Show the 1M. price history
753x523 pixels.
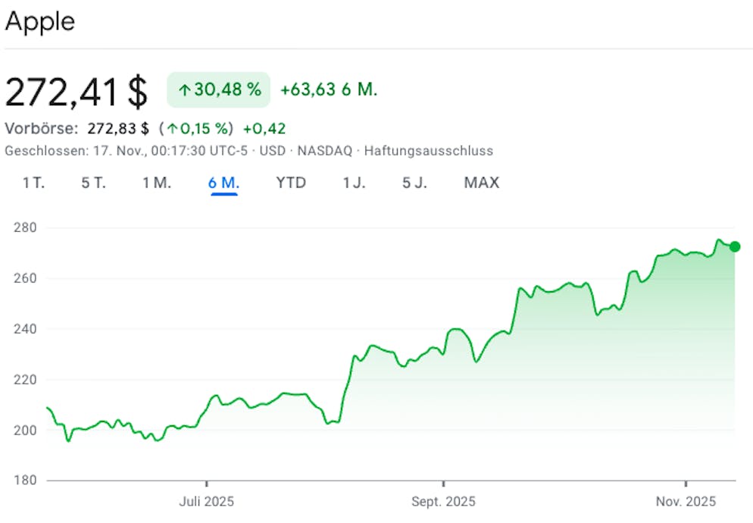[x=157, y=183]
